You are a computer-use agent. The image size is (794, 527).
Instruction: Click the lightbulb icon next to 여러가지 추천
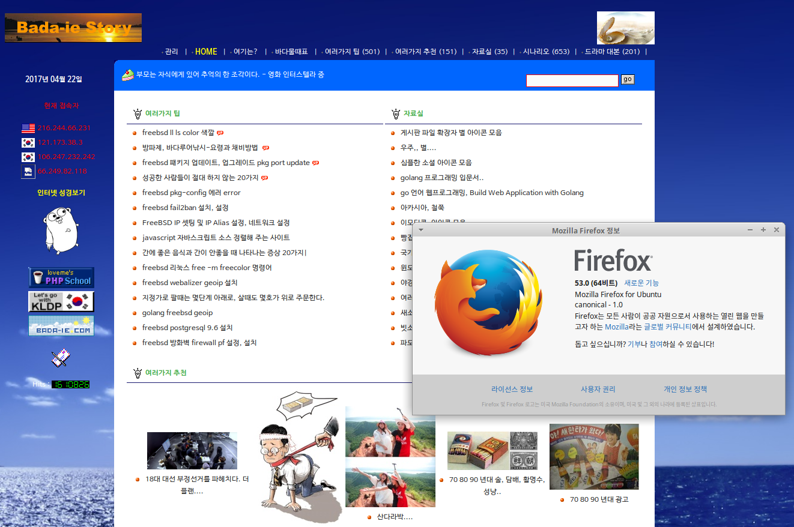(x=137, y=373)
